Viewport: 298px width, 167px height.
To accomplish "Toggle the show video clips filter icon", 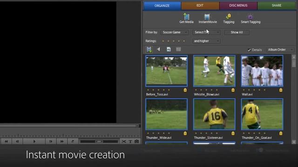I will 149,50.
